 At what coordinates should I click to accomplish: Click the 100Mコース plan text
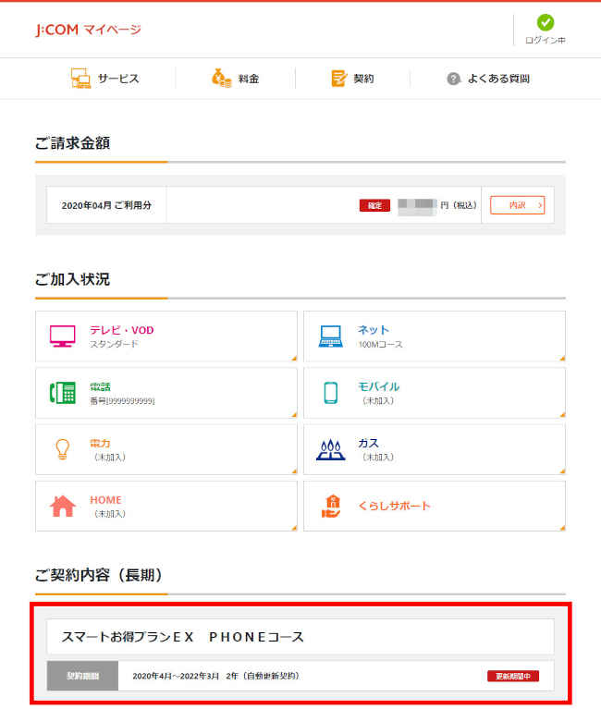pos(380,345)
